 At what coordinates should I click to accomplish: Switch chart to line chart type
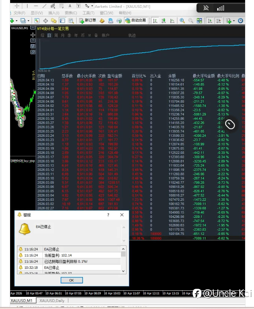click(172, 21)
